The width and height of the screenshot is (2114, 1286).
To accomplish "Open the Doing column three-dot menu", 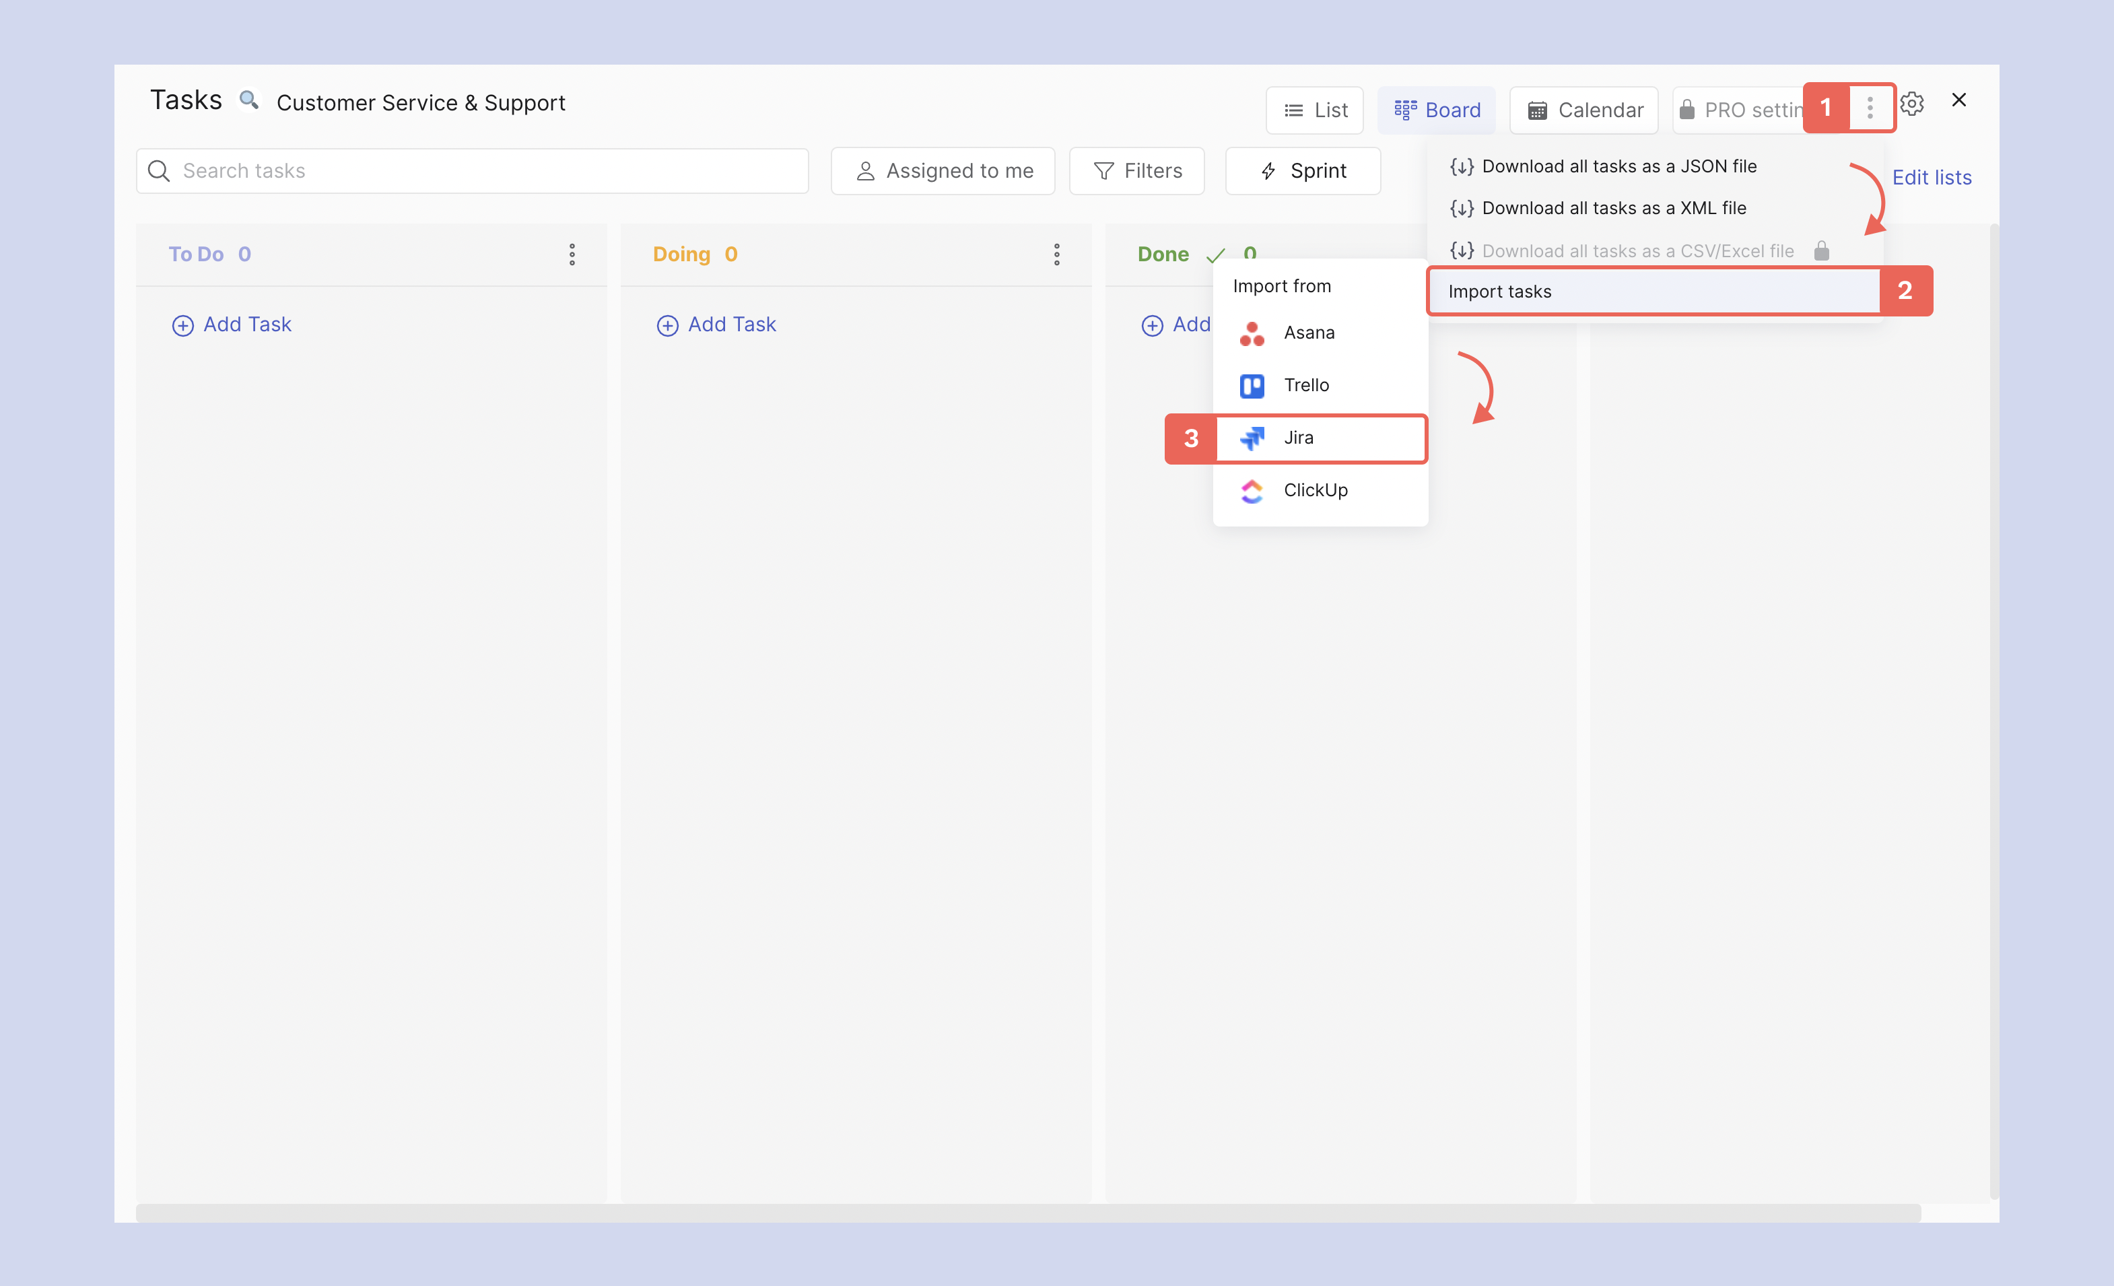I will click(x=1057, y=255).
